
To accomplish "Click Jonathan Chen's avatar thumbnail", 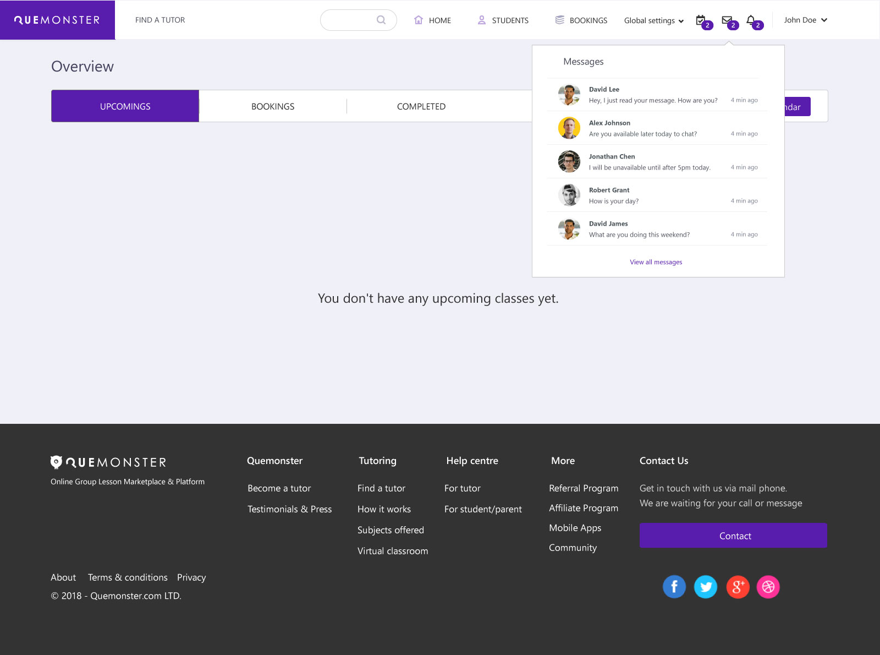I will click(x=569, y=162).
